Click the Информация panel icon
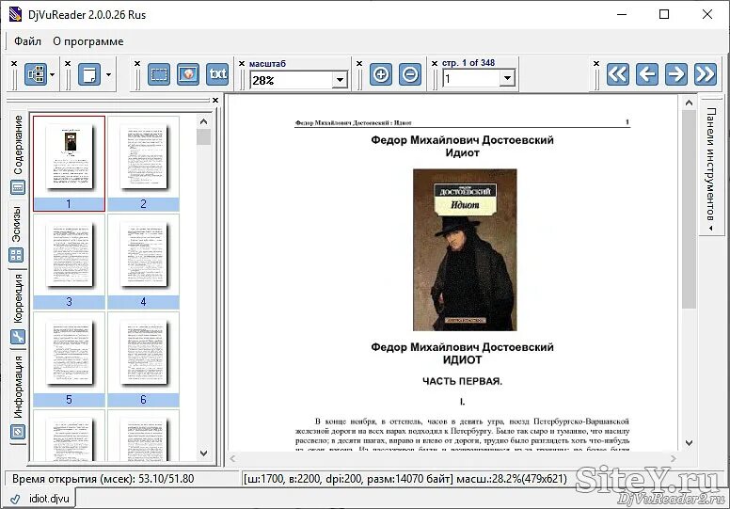The width and height of the screenshot is (730, 509). pos(18,432)
